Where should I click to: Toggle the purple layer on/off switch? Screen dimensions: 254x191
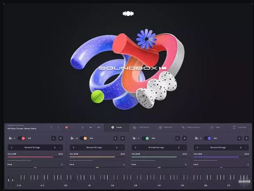click(208, 138)
